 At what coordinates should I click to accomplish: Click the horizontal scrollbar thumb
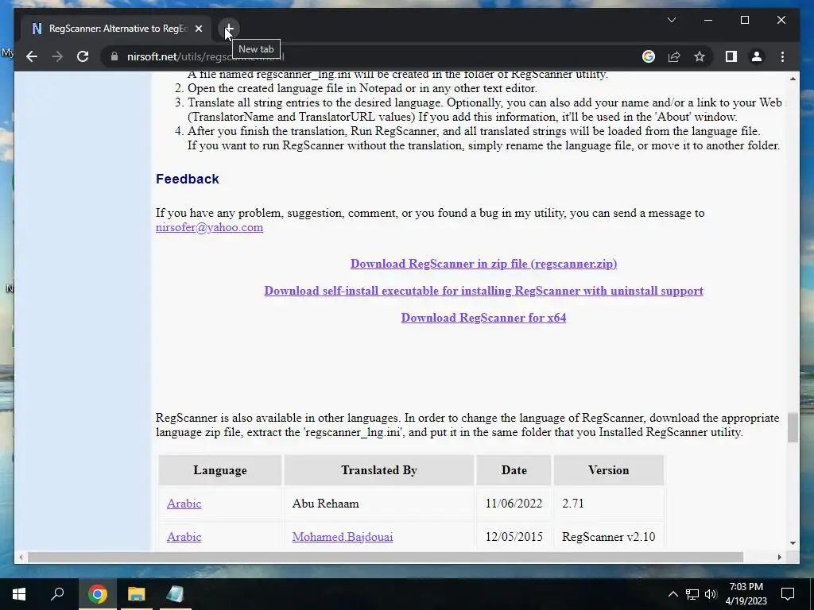coord(386,557)
